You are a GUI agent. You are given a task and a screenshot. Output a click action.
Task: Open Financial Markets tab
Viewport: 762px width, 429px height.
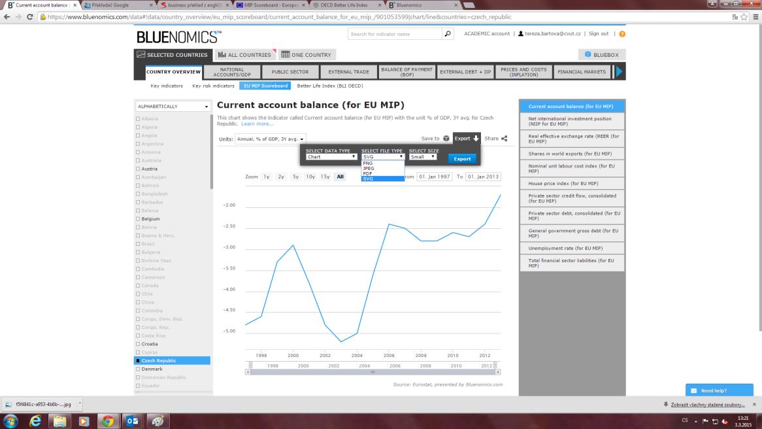coord(582,72)
